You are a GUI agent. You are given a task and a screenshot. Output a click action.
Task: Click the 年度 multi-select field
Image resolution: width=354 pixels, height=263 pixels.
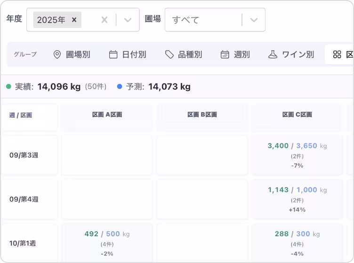[x=83, y=20]
